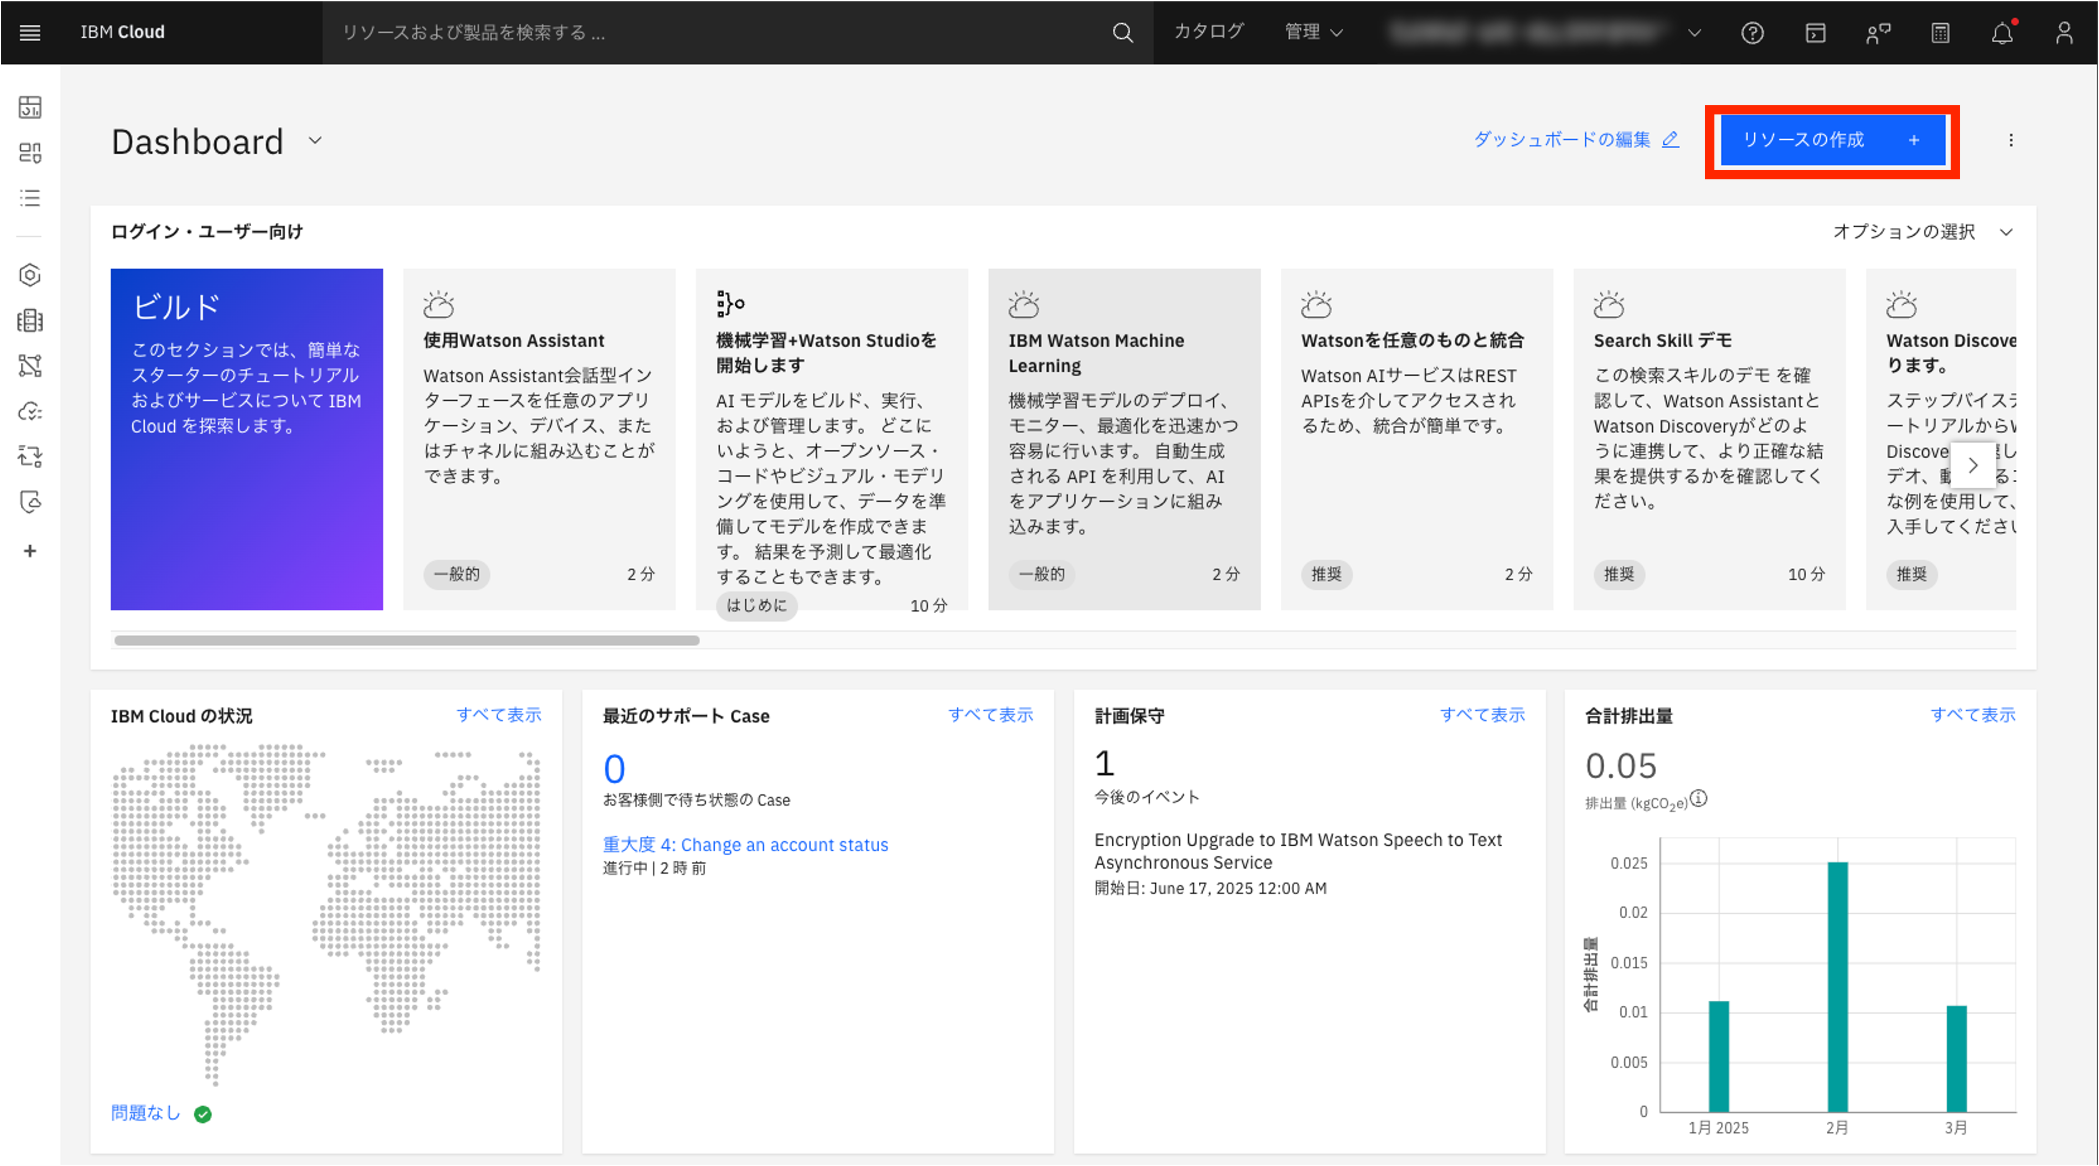
Task: Open the help question mark icon
Action: click(1752, 32)
